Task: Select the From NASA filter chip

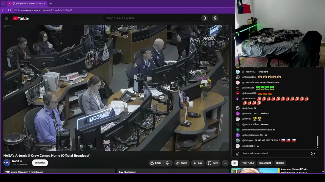Action: click(248, 163)
